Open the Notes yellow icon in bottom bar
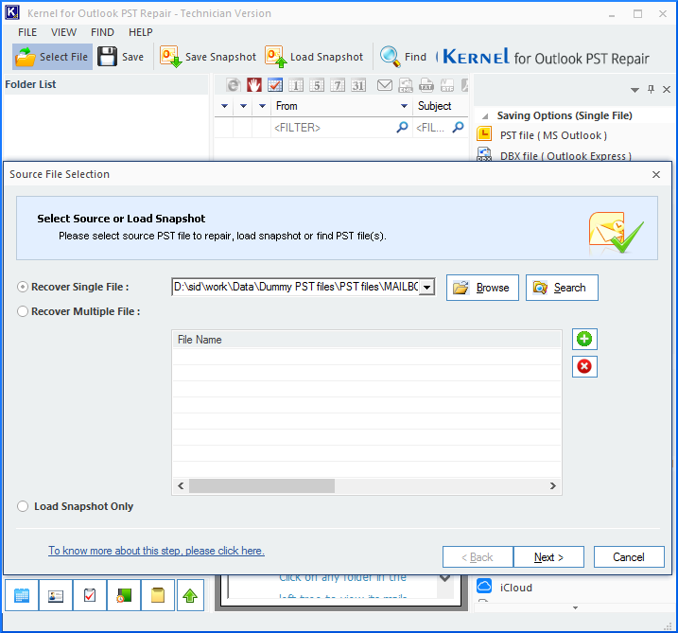 158,595
